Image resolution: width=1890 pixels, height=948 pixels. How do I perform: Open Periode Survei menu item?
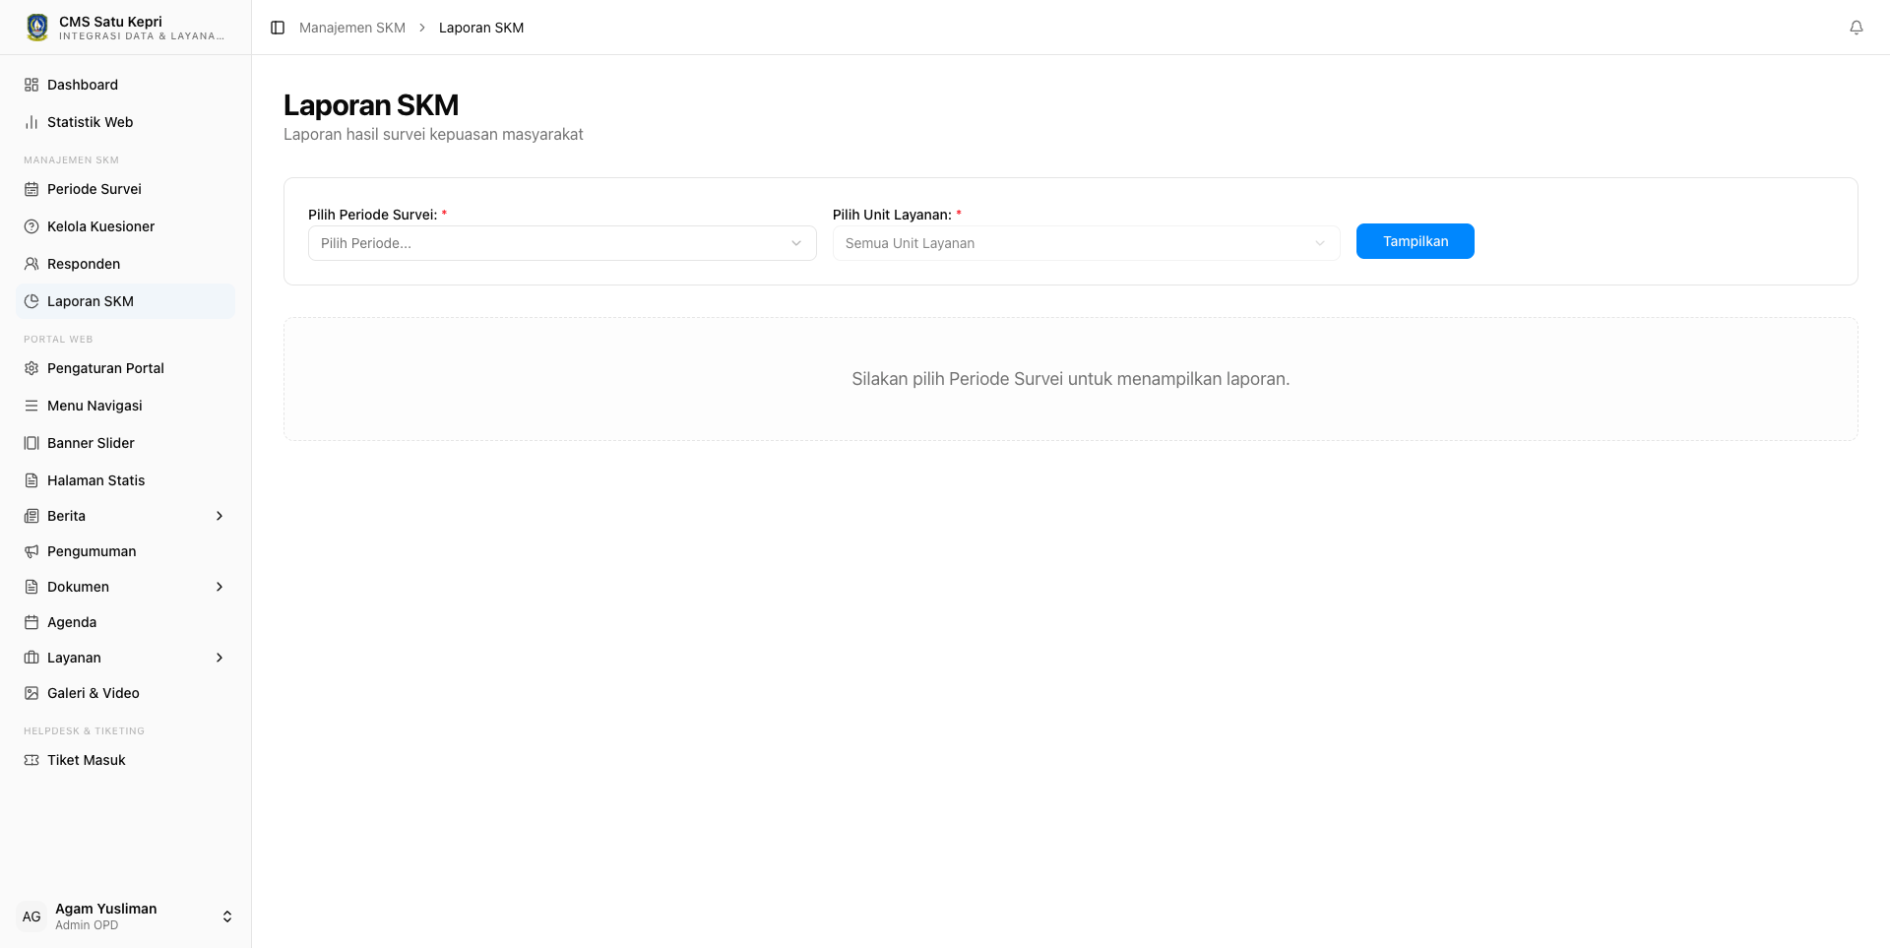[125, 189]
